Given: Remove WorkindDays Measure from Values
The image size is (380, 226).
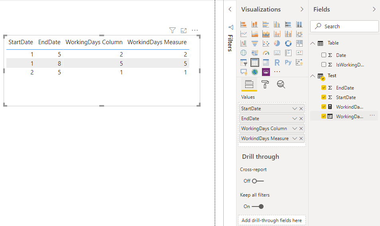Looking at the screenshot, I should 301,138.
